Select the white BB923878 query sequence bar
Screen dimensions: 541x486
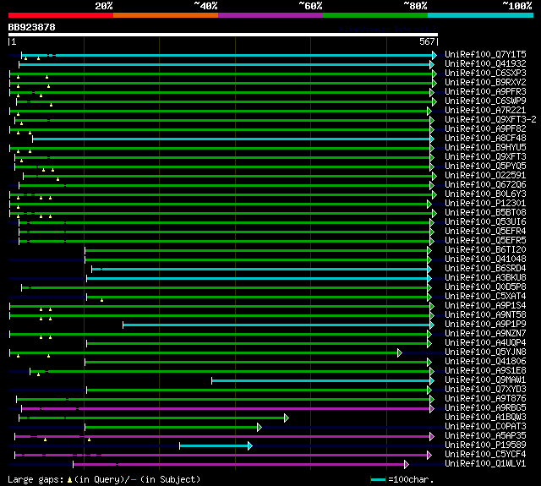click(x=223, y=35)
